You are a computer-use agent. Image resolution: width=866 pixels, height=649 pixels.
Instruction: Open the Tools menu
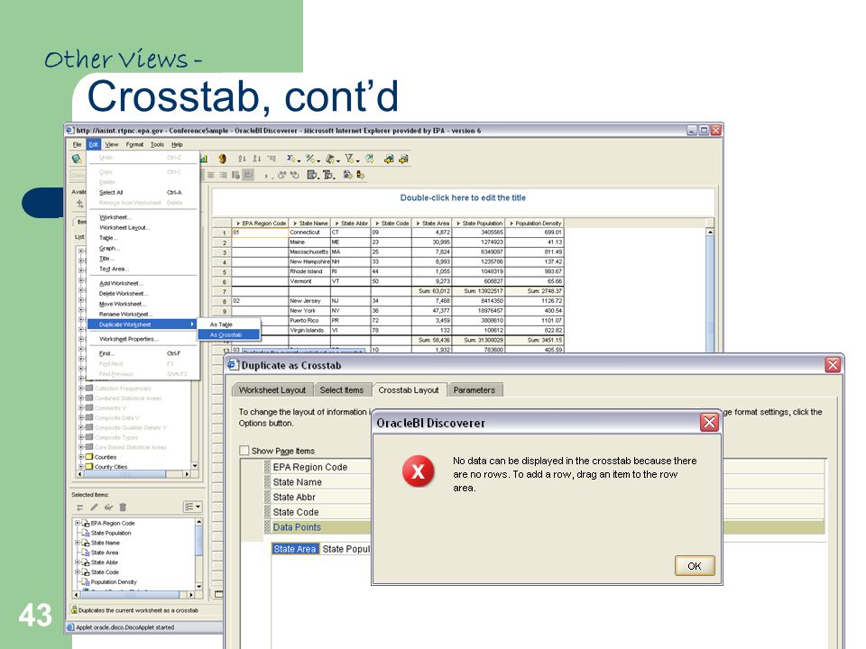point(157,144)
